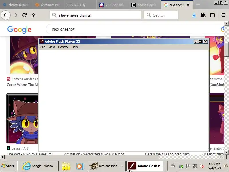Screen dimensions: 229x172
Task: Close the Adobe Flash Player window
Action: (x=206, y=42)
